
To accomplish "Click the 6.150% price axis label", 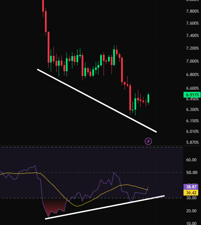I will [192, 121].
